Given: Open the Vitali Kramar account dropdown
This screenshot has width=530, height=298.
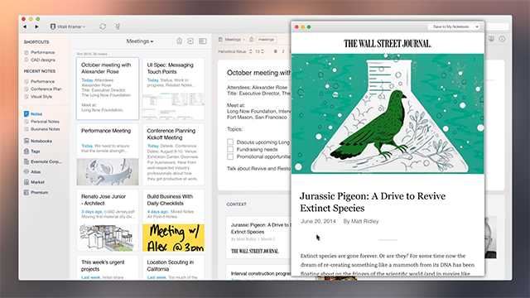Looking at the screenshot, I should point(68,26).
